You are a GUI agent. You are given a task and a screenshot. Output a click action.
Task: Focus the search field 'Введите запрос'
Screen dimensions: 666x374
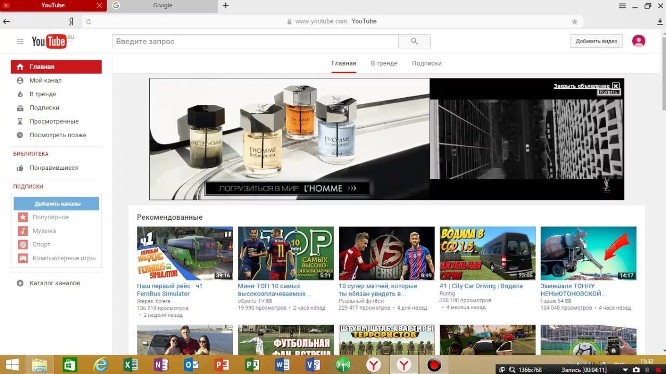(x=255, y=41)
